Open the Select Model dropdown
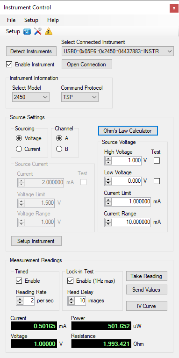Viewport: 179px width, 358px height. coord(30,97)
